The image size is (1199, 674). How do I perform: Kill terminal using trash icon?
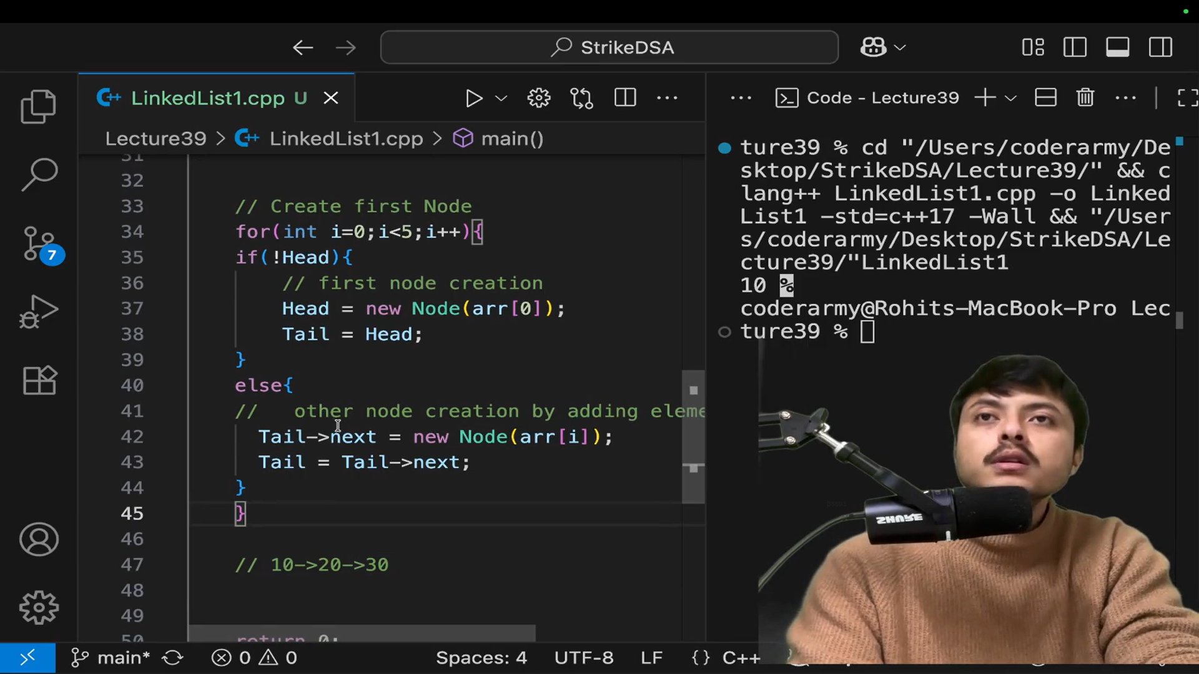[x=1085, y=98]
